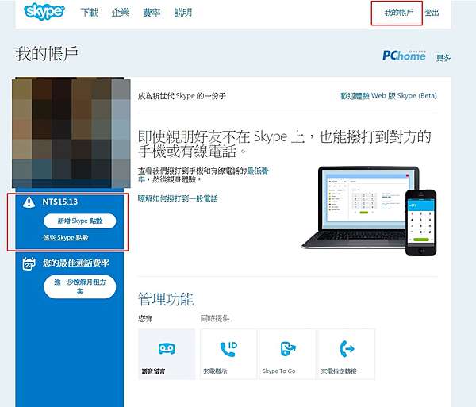Click the 來電指定轉接 label
The width and height of the screenshot is (476, 407).
[339, 371]
